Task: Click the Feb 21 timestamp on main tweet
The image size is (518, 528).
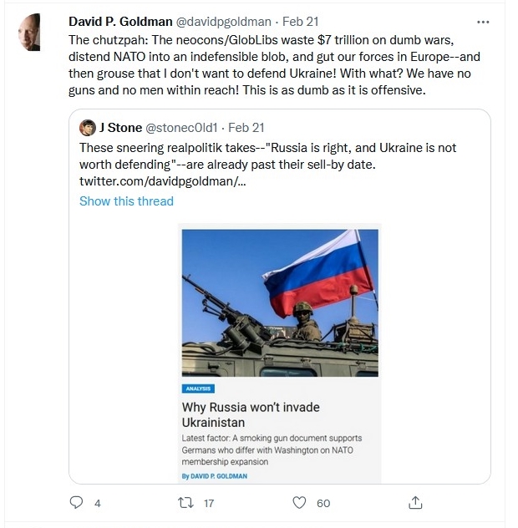Action: click(x=300, y=22)
